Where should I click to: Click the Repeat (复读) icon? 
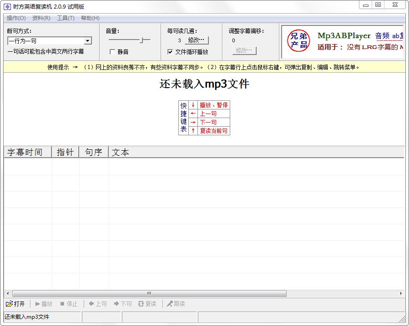coord(141,304)
